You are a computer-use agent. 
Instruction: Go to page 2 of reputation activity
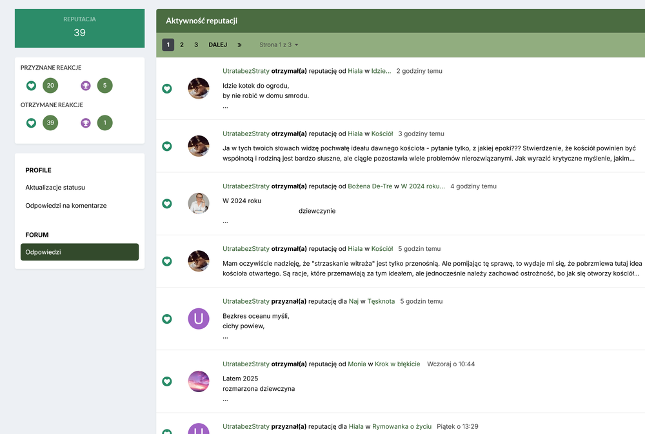tap(182, 45)
